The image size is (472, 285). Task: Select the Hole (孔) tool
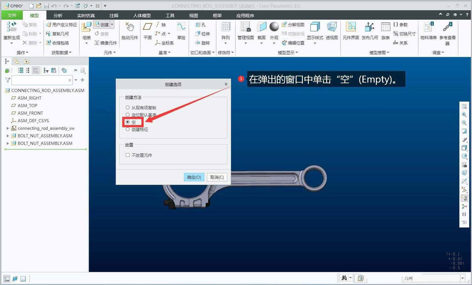[201, 25]
